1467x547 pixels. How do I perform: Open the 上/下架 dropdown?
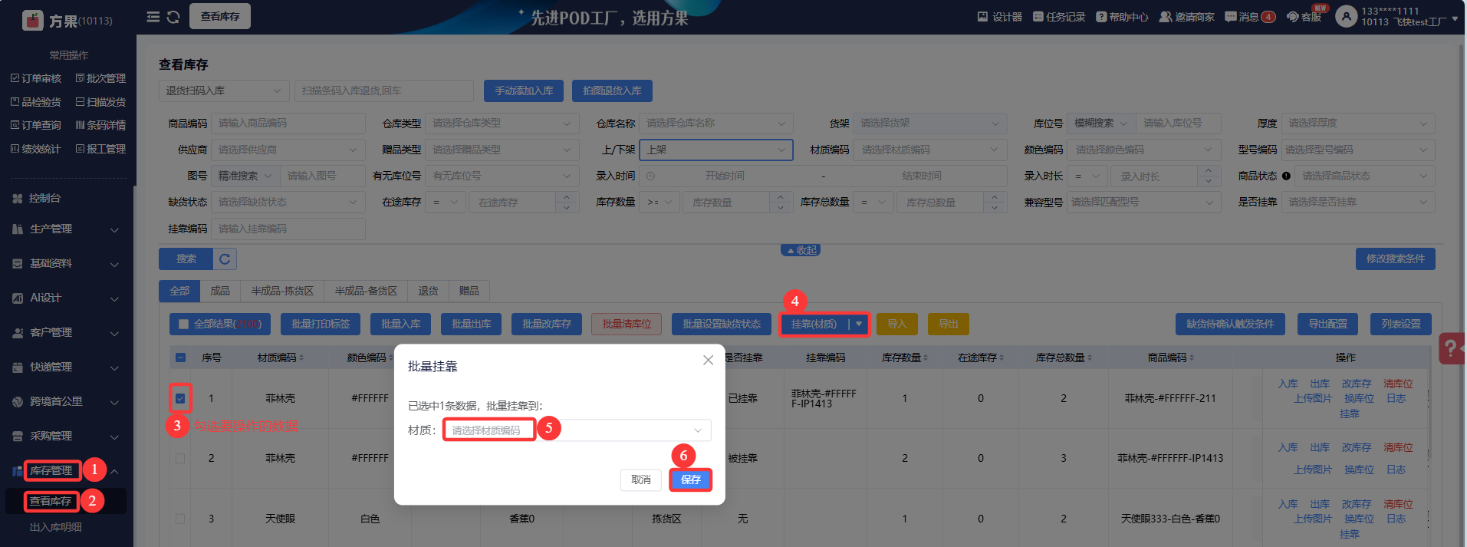point(716,150)
